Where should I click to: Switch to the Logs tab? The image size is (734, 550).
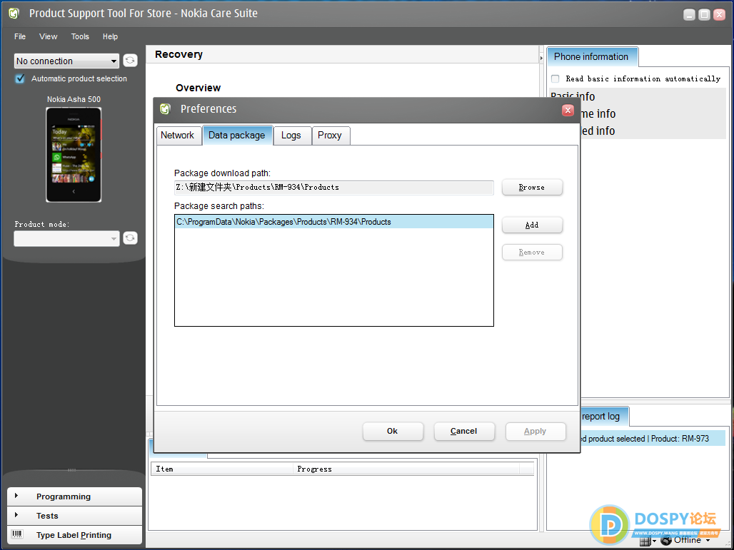click(x=291, y=135)
